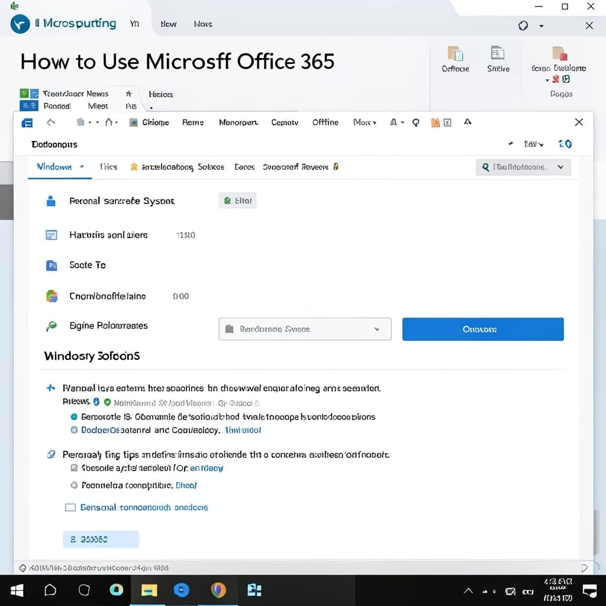This screenshot has height=606, width=606.
Task: Switch to the Tiiics tab
Action: coord(108,166)
